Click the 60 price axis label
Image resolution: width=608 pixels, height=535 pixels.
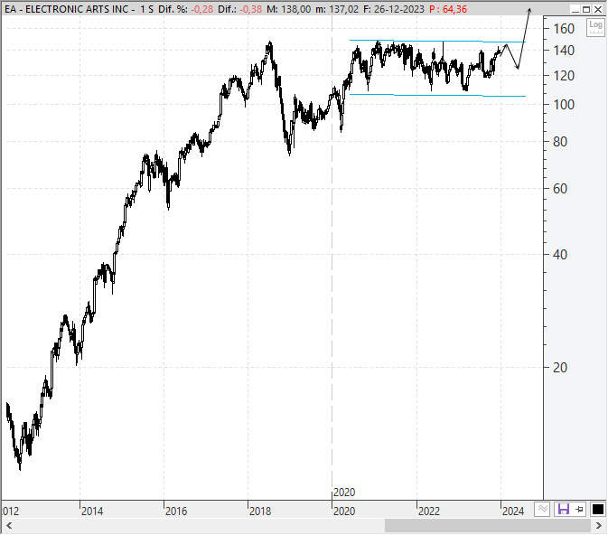560,189
